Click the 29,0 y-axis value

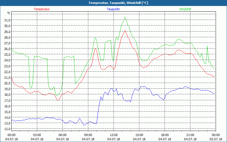click(7, 32)
